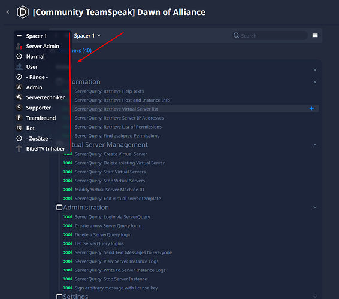Screen dimensions: 339x299
Task: Open the Spacer 1 group dropdown
Action: click(x=87, y=36)
